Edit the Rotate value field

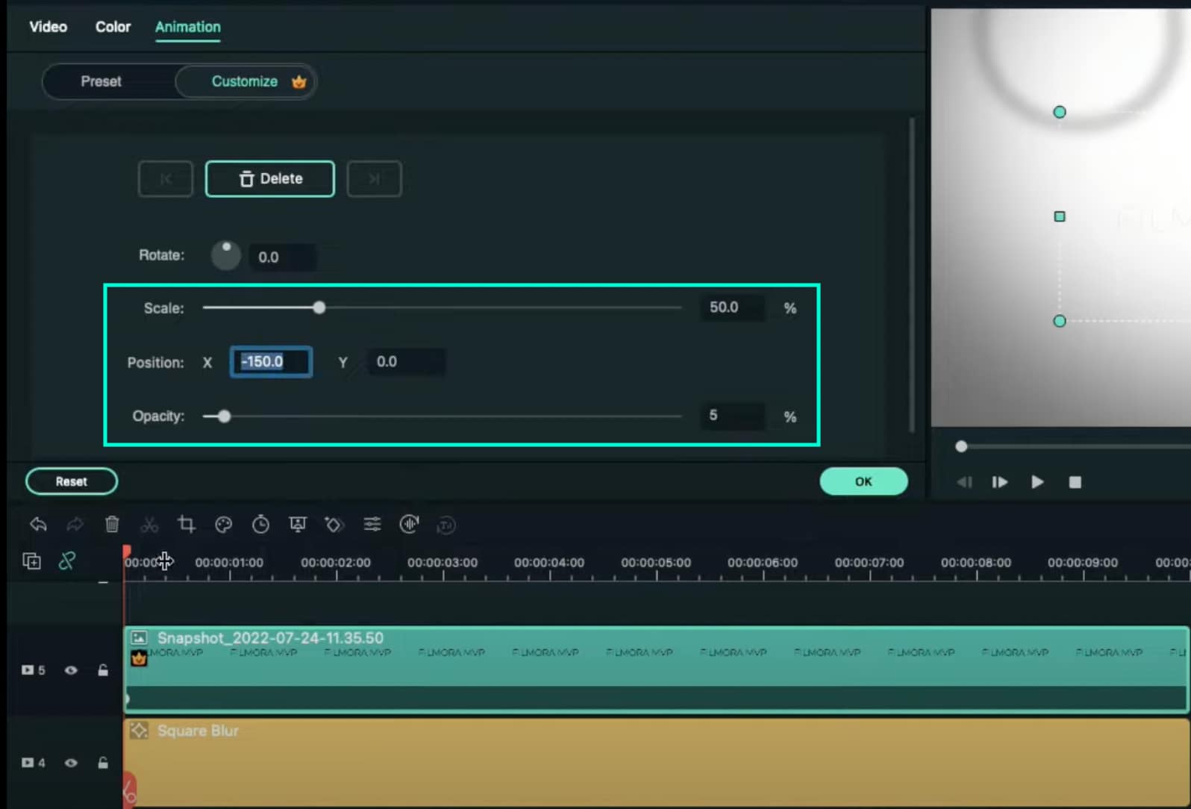[282, 257]
